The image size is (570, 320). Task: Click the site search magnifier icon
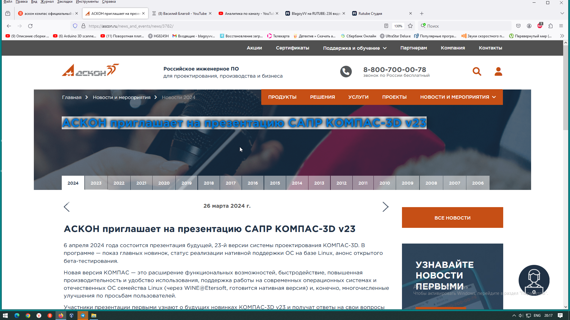coord(477,71)
